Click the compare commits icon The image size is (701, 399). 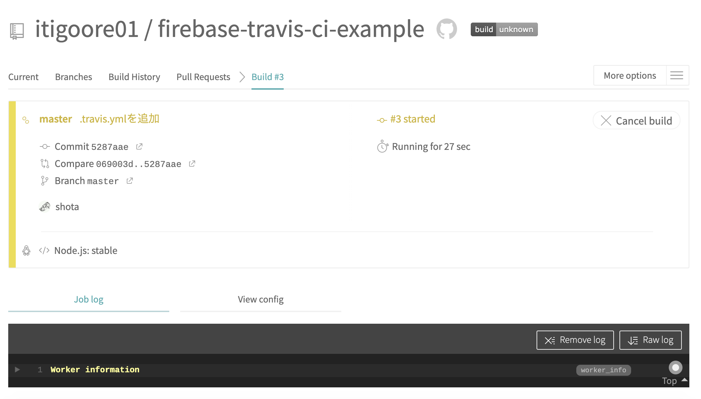45,164
